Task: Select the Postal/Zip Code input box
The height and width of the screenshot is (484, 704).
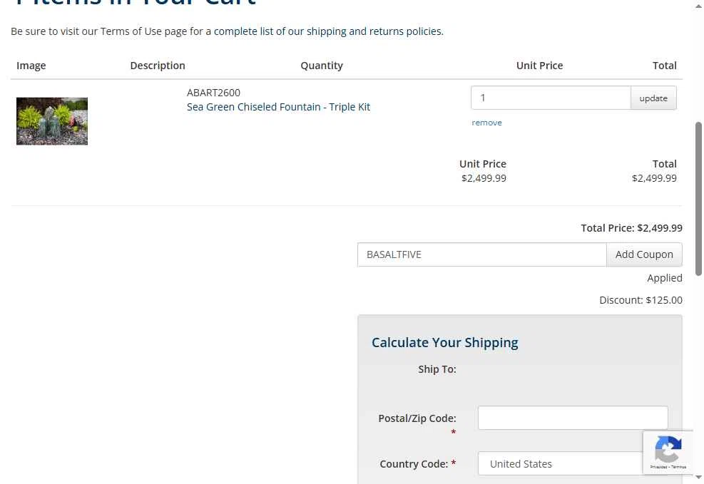Action: click(573, 418)
